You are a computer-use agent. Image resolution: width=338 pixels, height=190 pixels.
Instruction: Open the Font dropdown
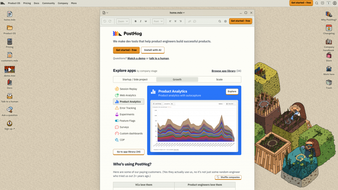tap(158, 21)
